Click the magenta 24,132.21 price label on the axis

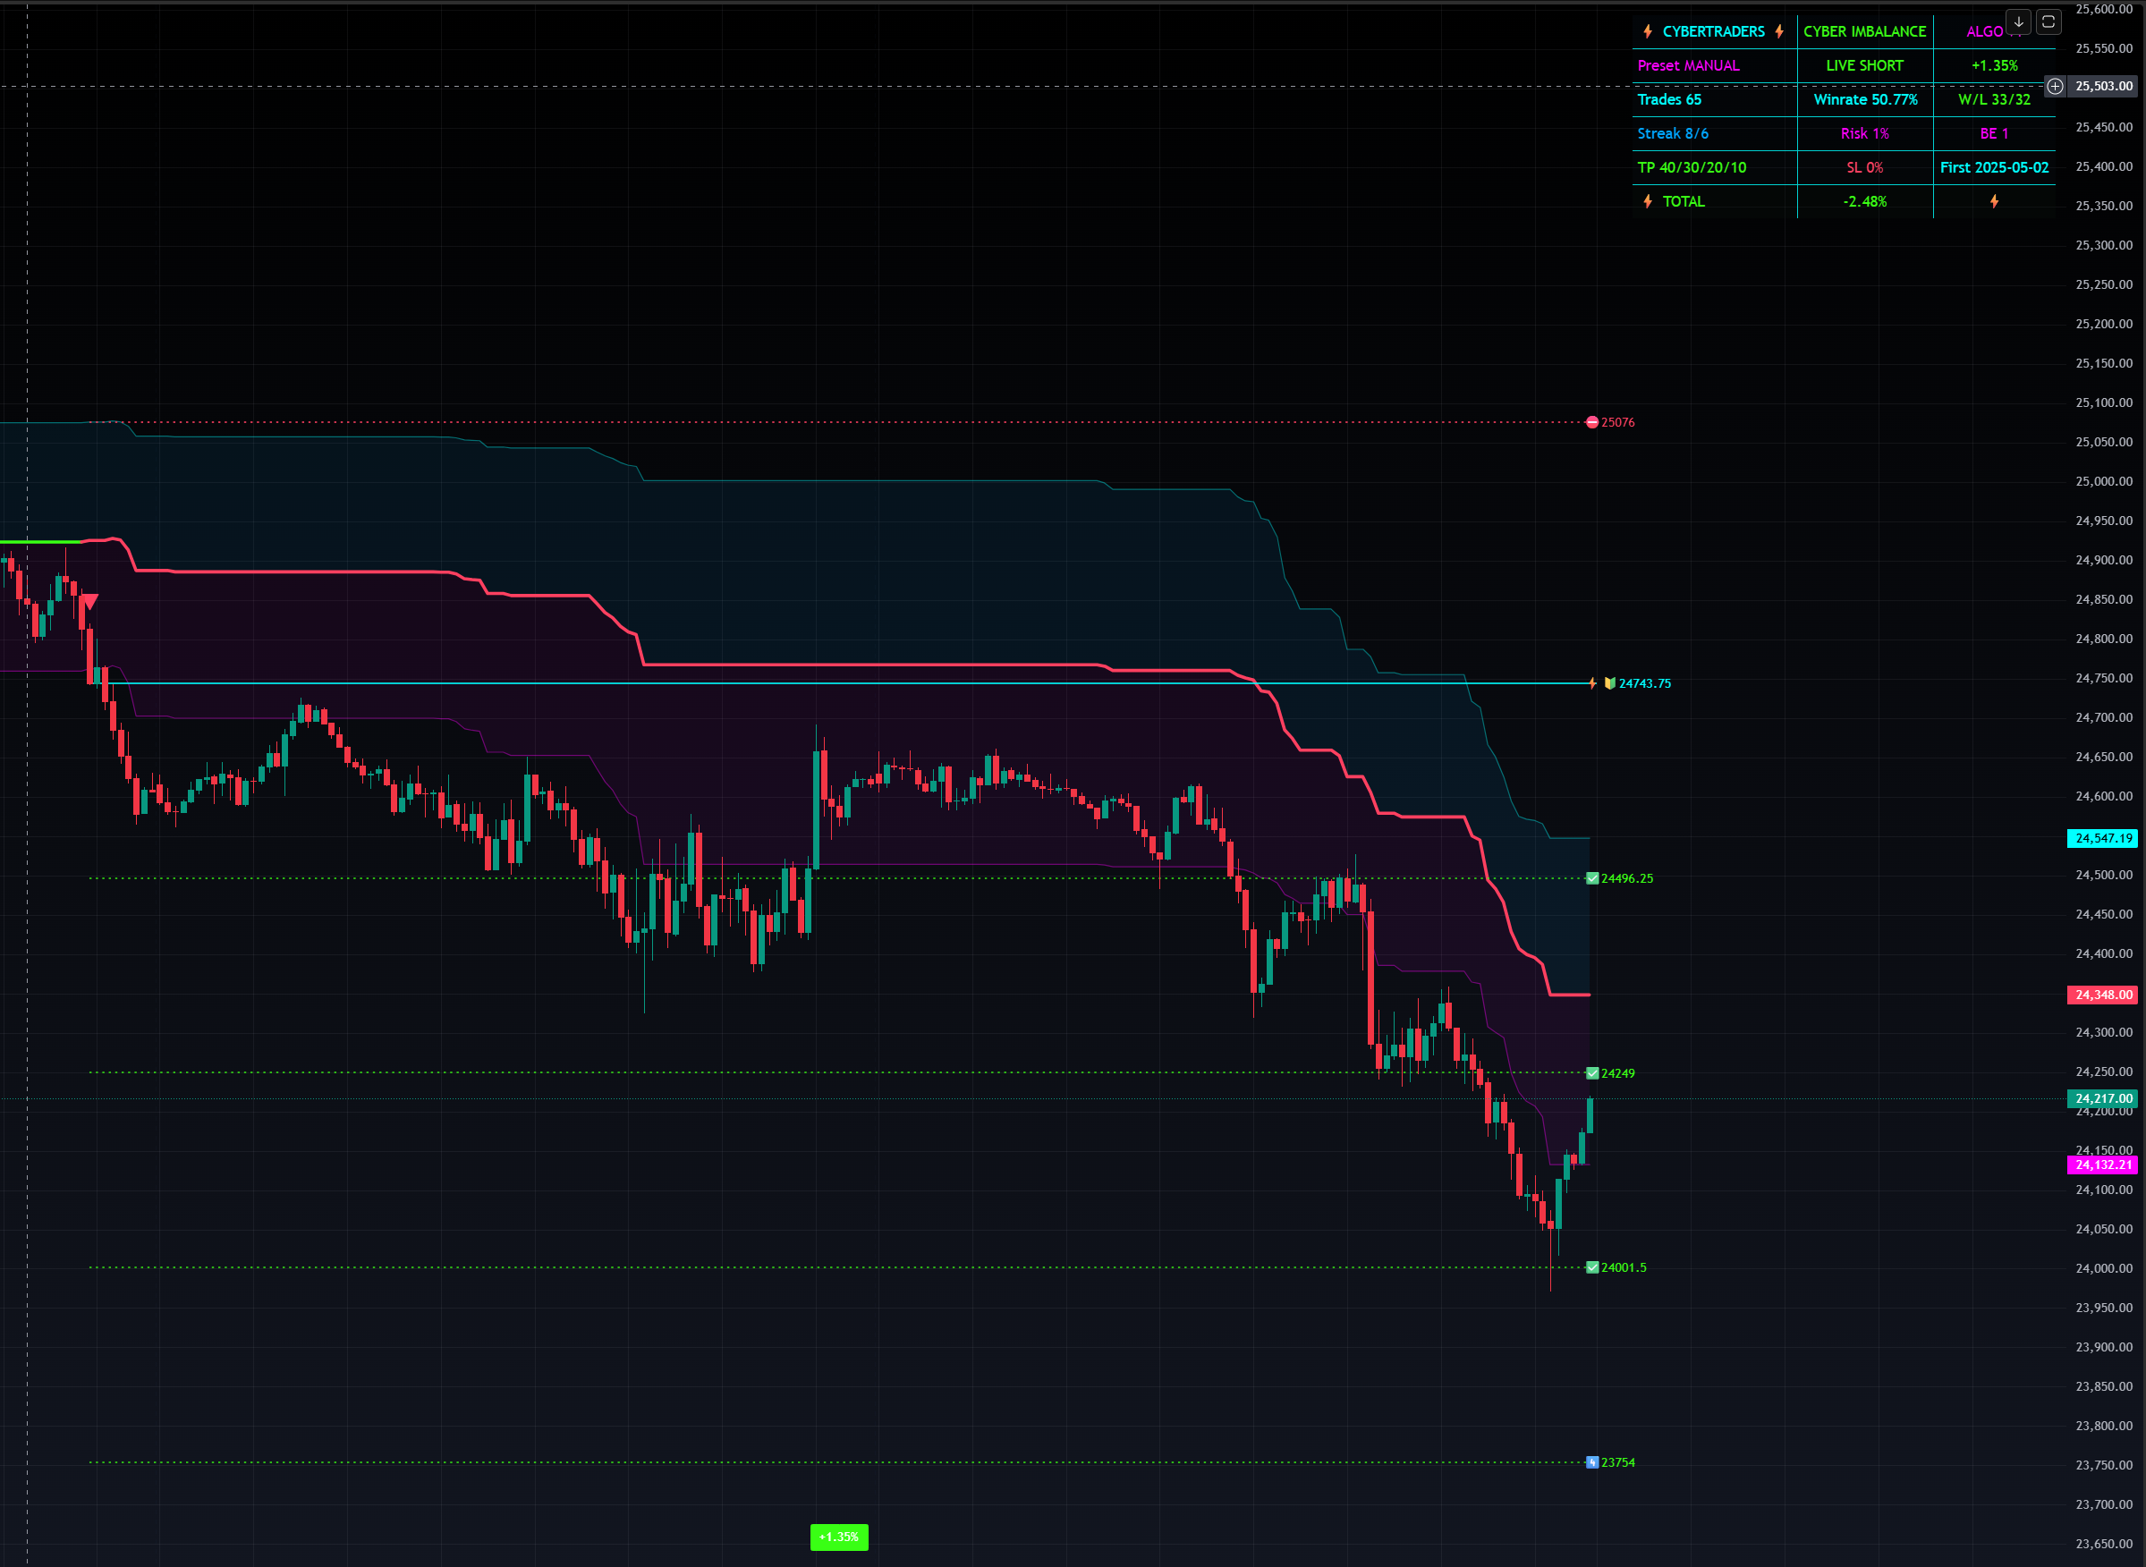click(2102, 1165)
